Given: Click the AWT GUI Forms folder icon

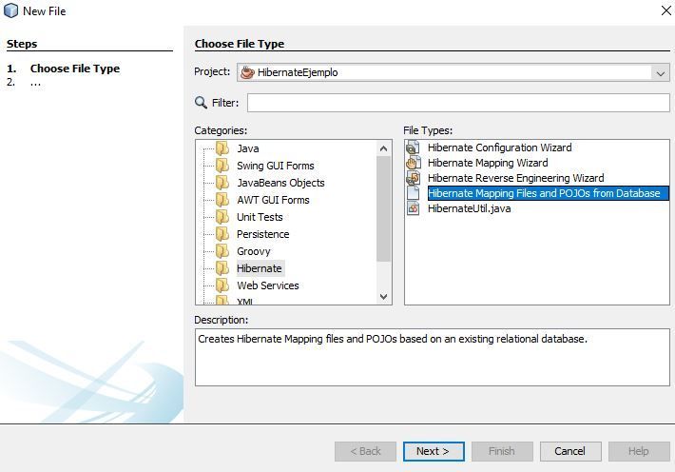Looking at the screenshot, I should 222,200.
